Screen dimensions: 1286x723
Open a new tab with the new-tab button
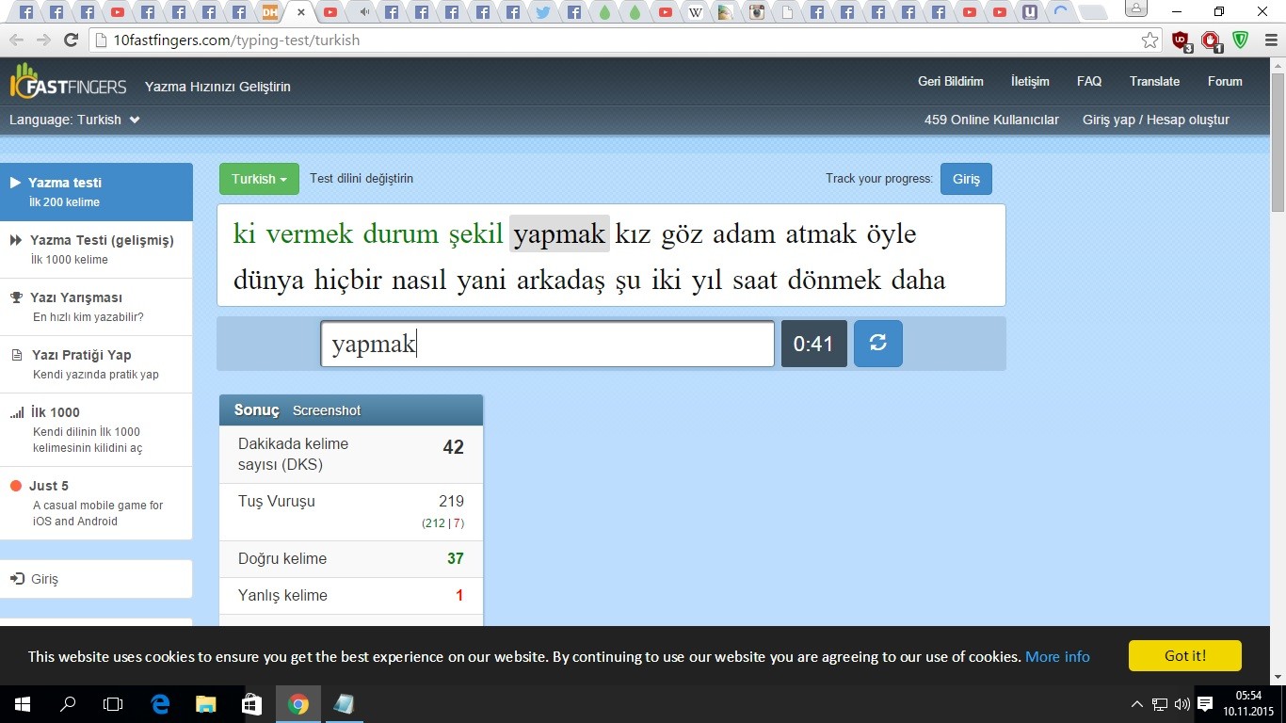[x=1092, y=12]
